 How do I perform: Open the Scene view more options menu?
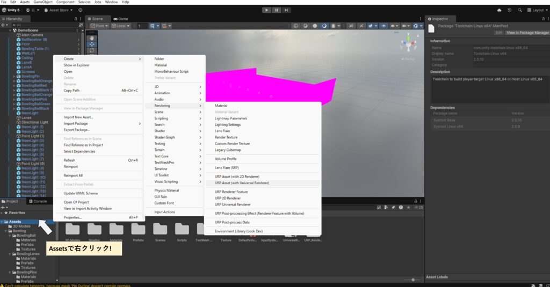[x=421, y=19]
